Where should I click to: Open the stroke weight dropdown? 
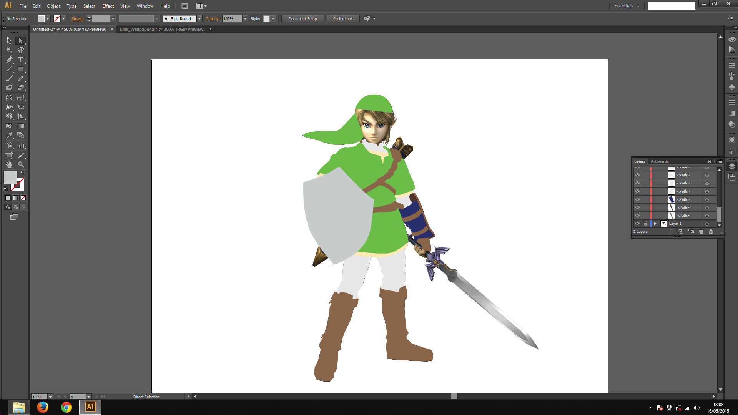[113, 18]
